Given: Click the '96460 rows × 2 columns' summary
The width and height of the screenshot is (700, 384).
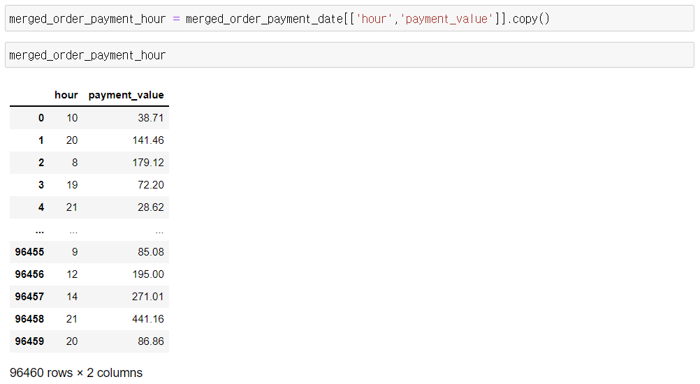Looking at the screenshot, I should pos(76,372).
